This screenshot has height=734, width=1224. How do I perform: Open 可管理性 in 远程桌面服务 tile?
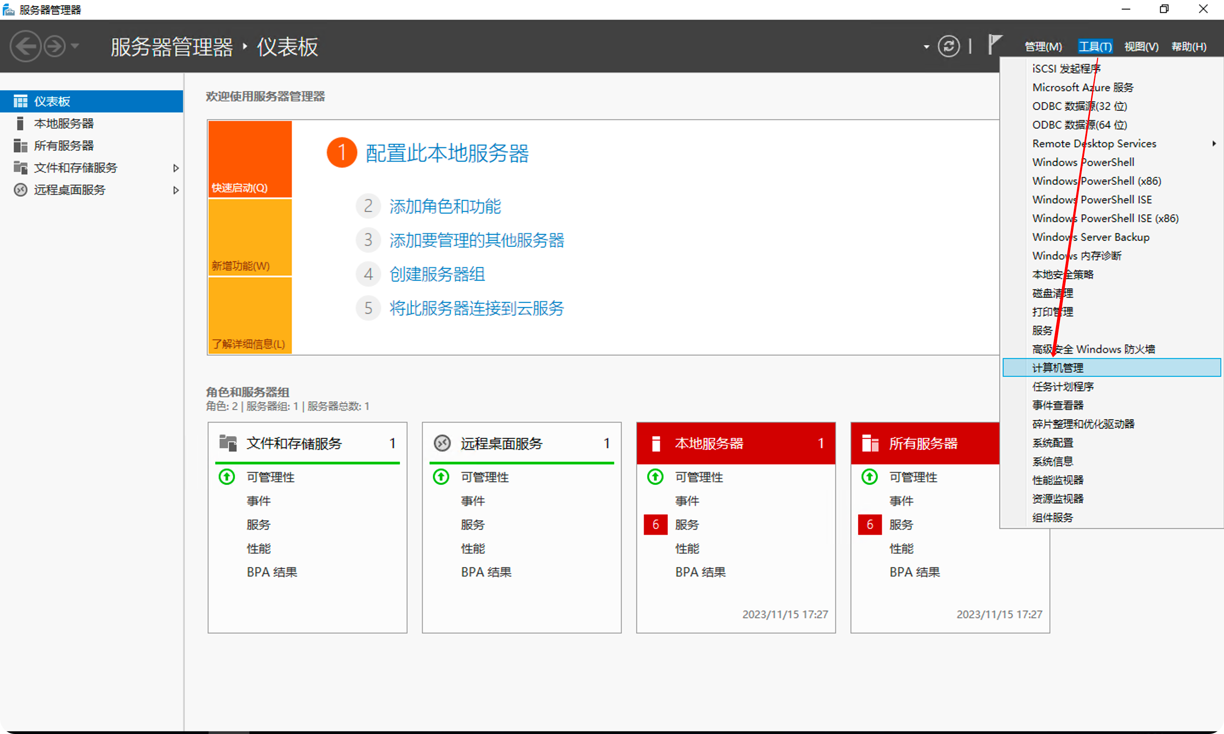point(485,477)
